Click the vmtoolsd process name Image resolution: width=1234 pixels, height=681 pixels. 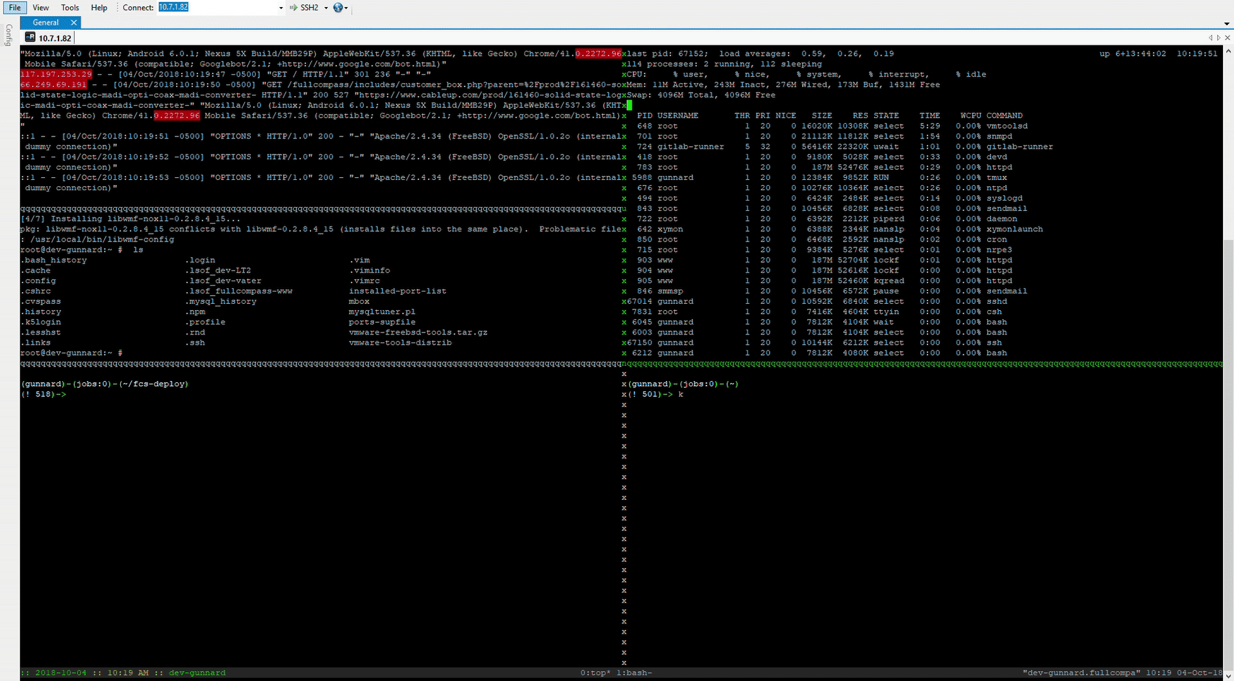(x=1007, y=126)
